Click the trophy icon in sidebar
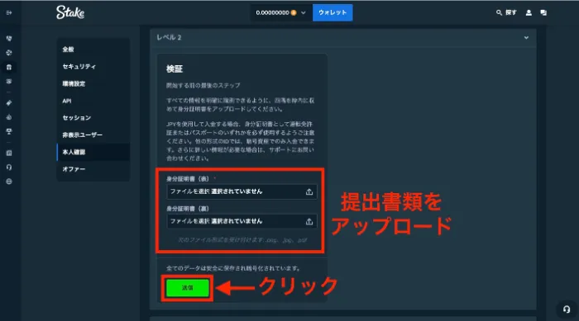Image resolution: width=579 pixels, height=321 pixels. (9, 131)
